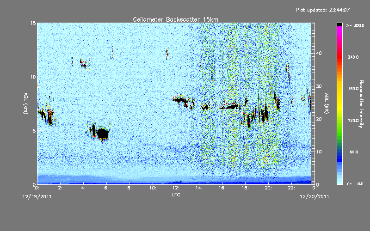The width and height of the screenshot is (370, 231).
Task: Click the 'Backscatter Intensity' colorbar label
Action: (361, 104)
